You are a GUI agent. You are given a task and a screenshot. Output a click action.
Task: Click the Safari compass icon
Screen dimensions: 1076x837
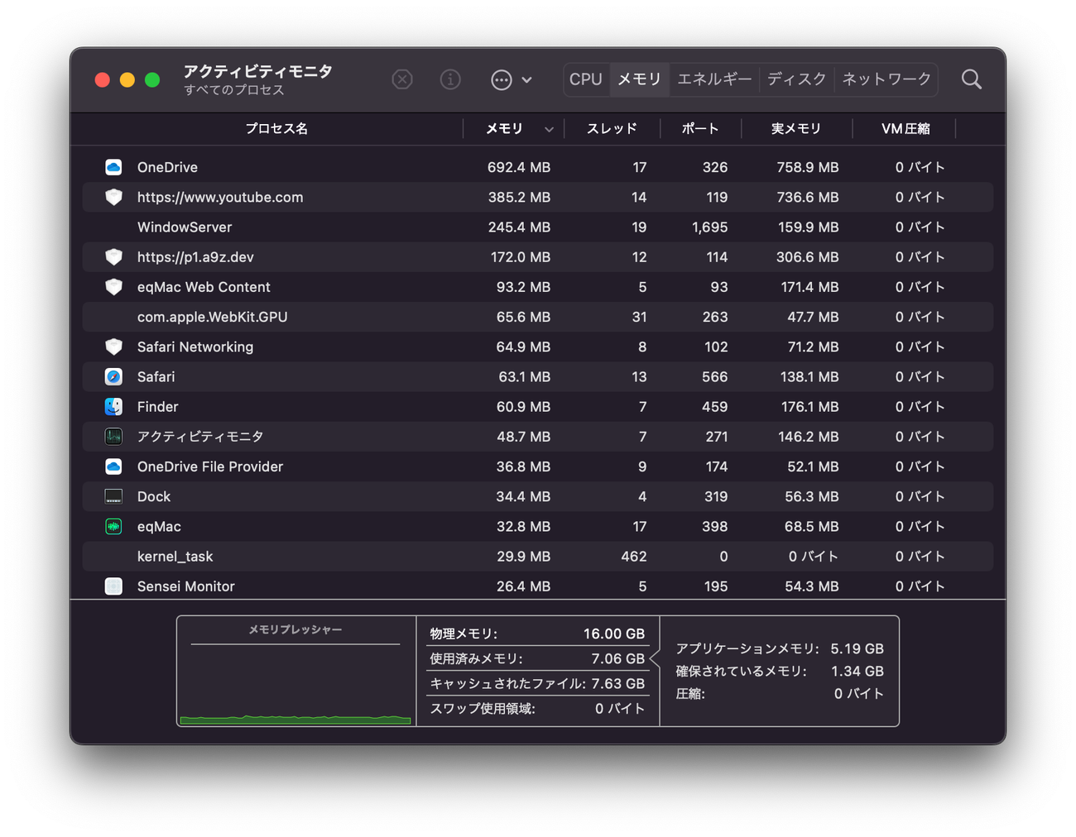113,377
